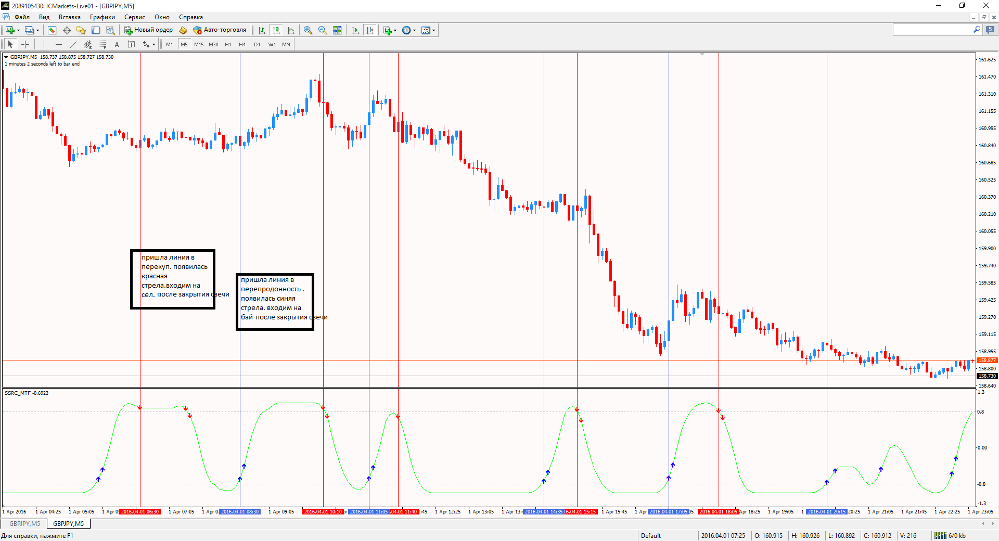Click the Zoom Out magnifier icon
Viewport: 999px width, 541px height.
323,30
